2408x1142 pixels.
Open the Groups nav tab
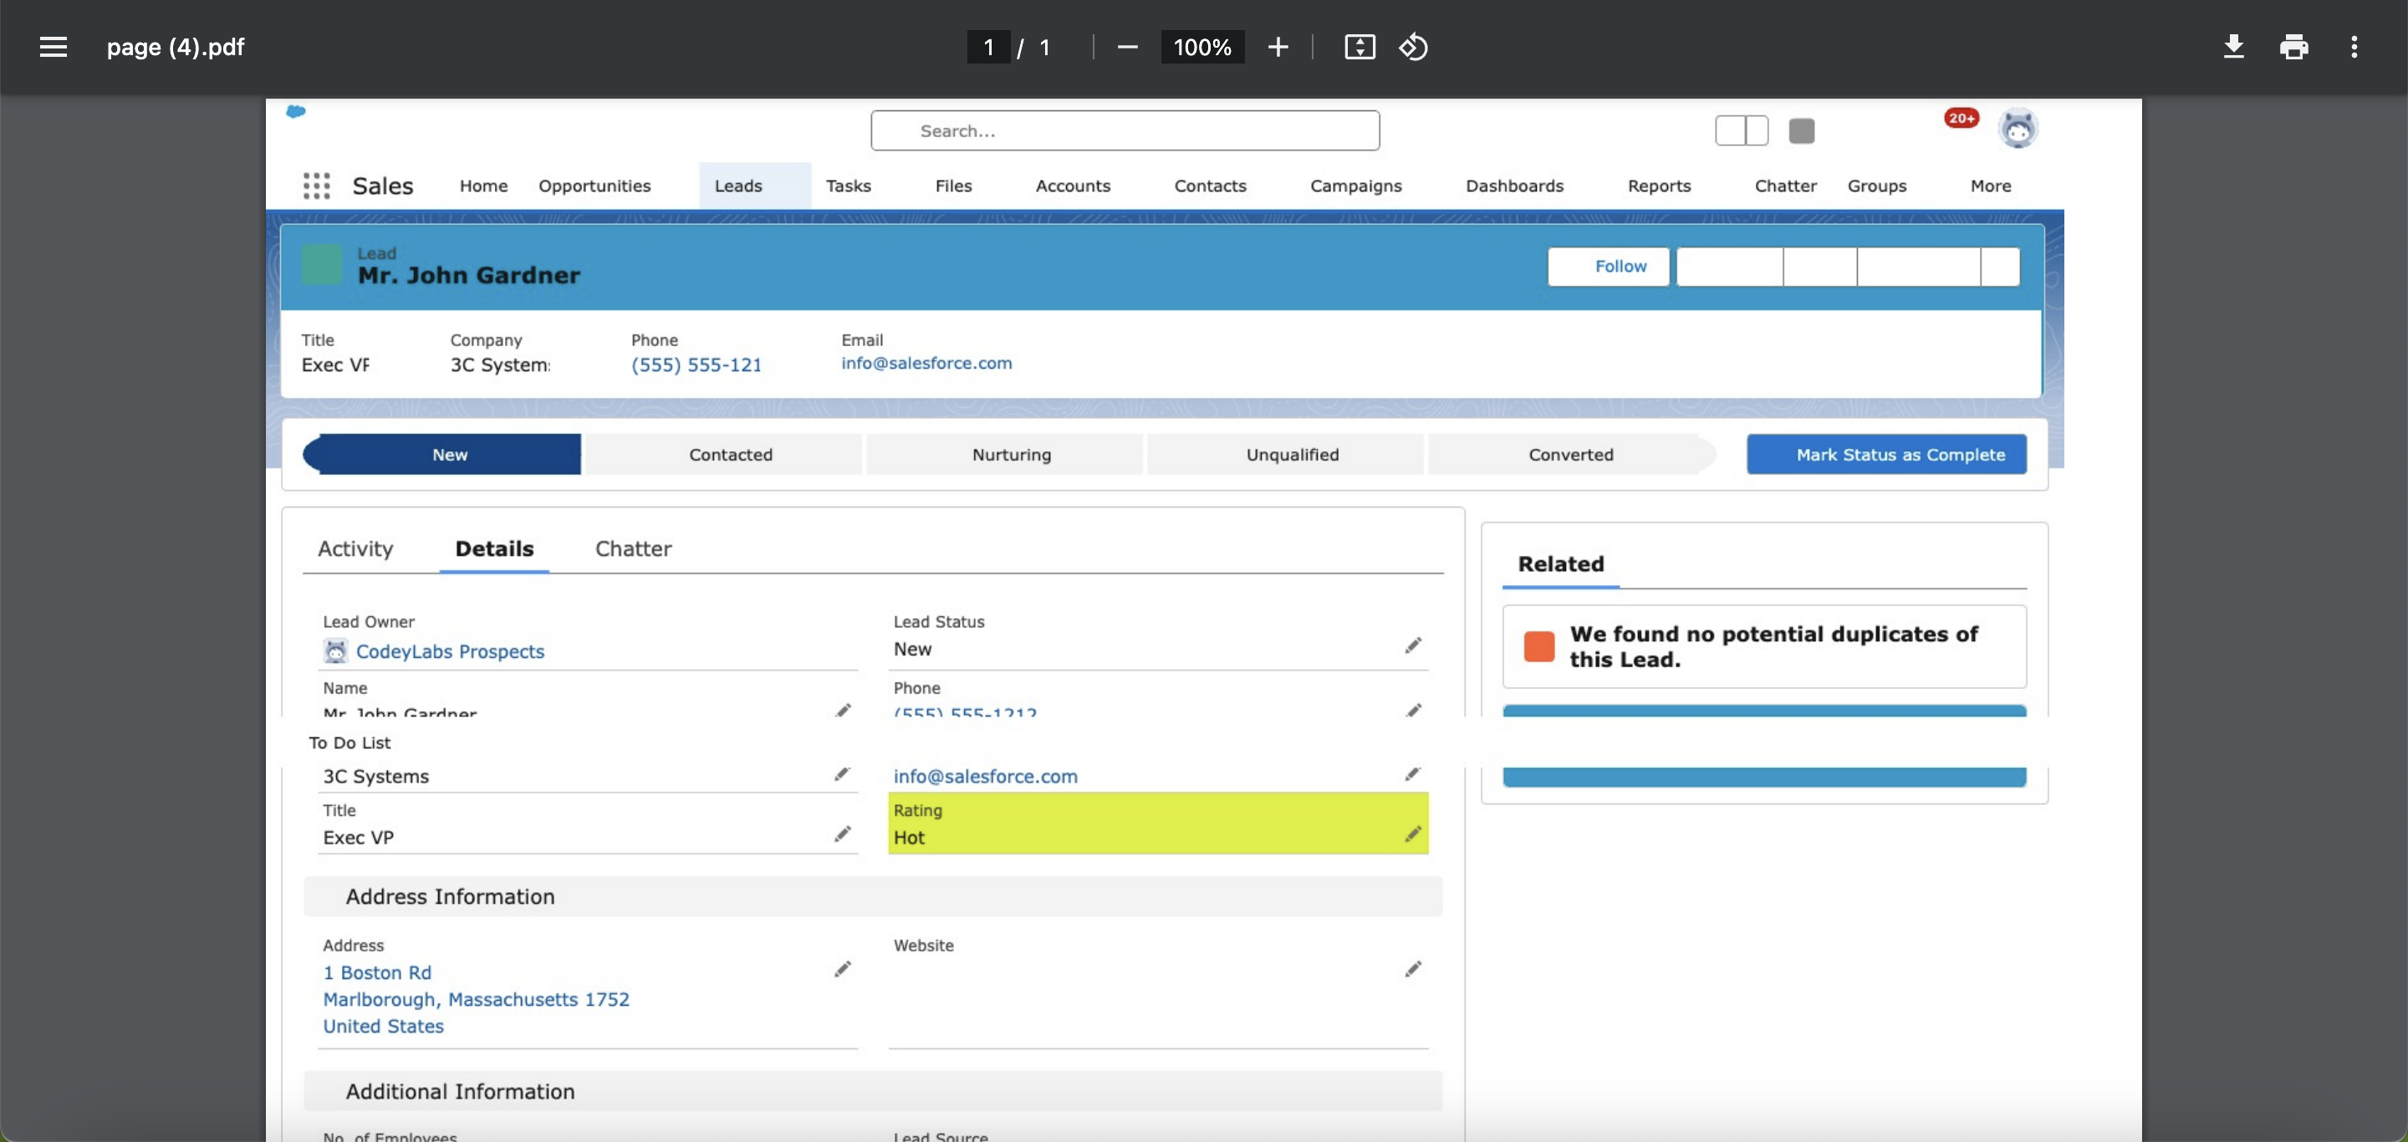click(x=1876, y=185)
